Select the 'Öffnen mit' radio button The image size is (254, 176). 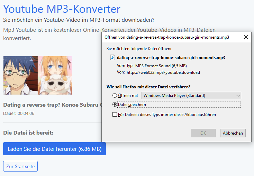coord(115,96)
